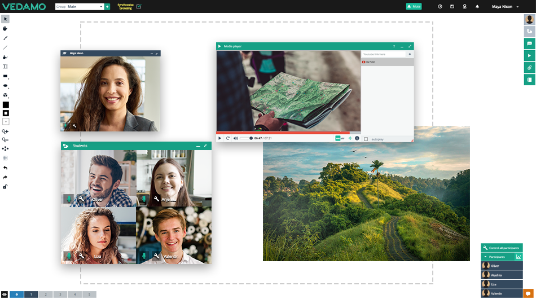Toggle the whiteboard lock icon
This screenshot has width=536, height=299.
(5, 187)
